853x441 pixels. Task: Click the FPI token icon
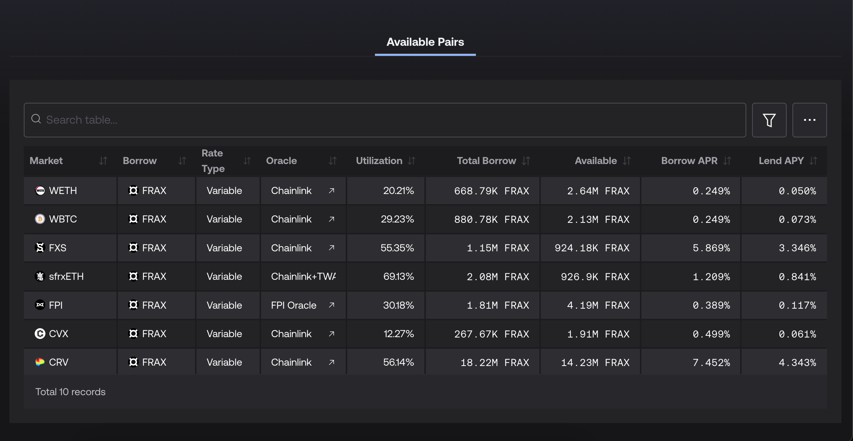40,305
